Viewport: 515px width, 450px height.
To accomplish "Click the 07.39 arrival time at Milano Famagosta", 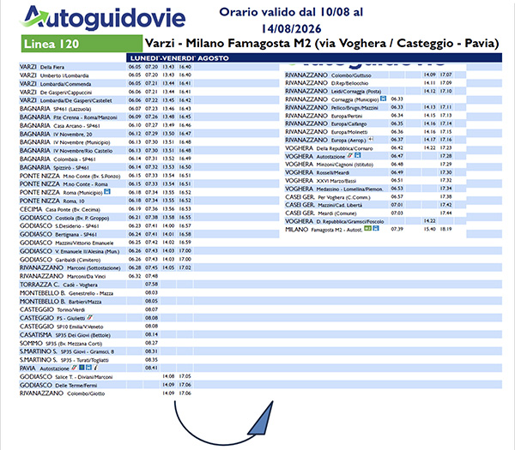I will pyautogui.click(x=397, y=229).
